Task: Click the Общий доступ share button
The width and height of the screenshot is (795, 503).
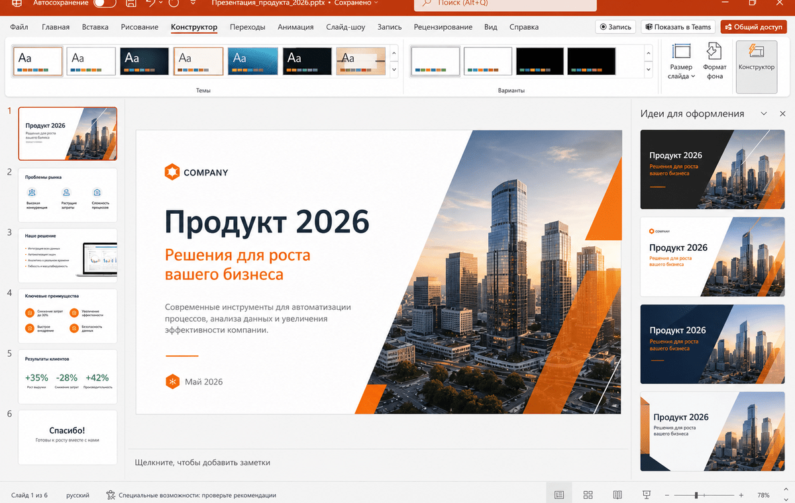Action: click(753, 27)
